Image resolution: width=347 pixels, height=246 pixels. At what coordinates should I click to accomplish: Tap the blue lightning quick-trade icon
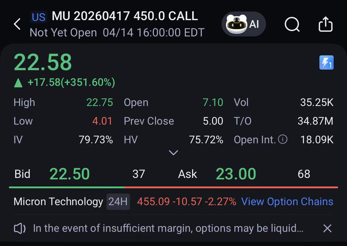tap(327, 62)
